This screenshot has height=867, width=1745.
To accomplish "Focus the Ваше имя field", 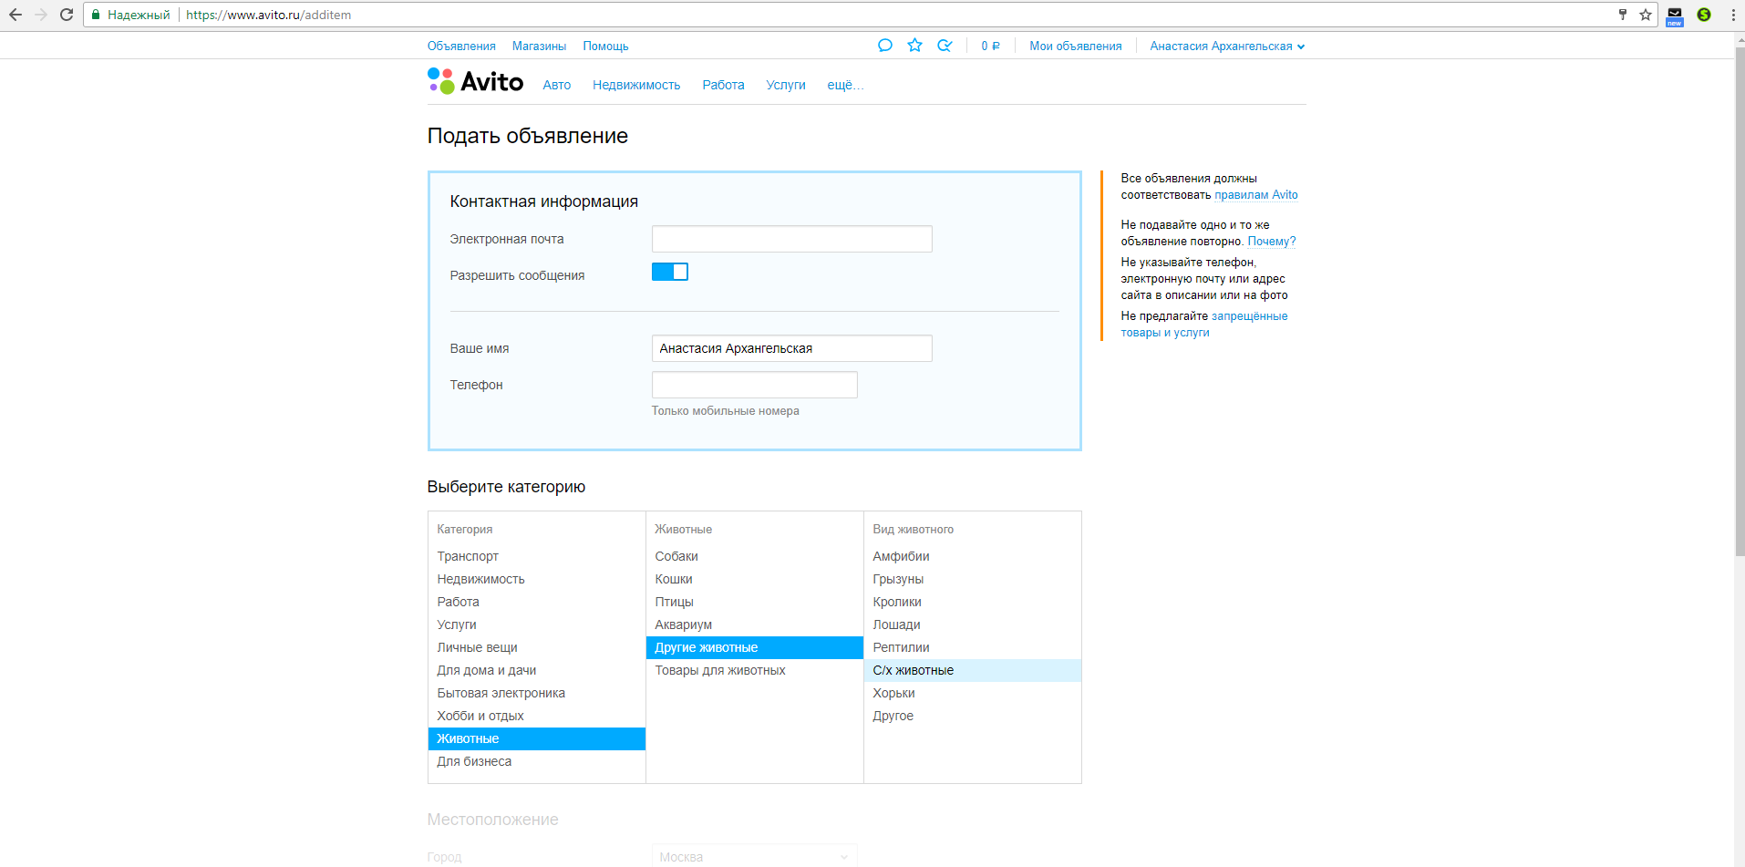I will pyautogui.click(x=792, y=348).
